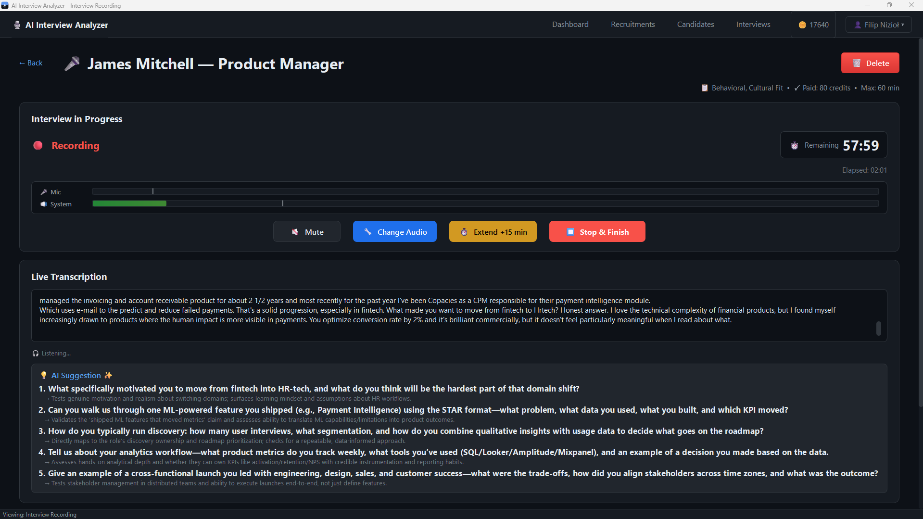This screenshot has width=923, height=519.
Task: Click the lightbulb icon beside AI Suggestion
Action: [44, 375]
